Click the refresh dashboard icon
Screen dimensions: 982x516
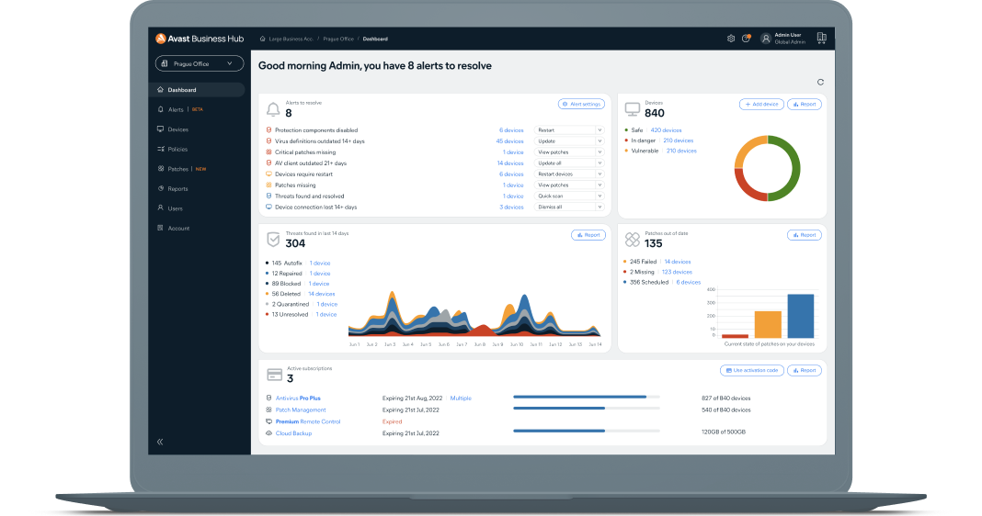pos(820,82)
